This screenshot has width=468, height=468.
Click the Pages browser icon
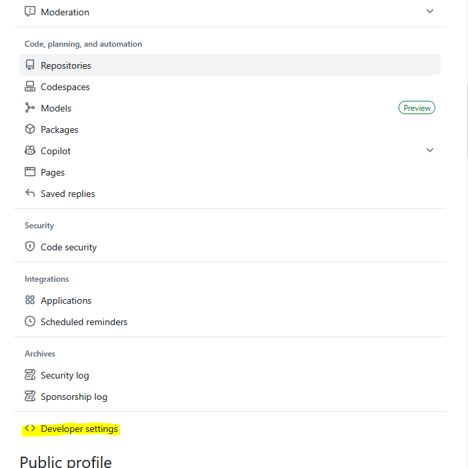click(x=29, y=172)
